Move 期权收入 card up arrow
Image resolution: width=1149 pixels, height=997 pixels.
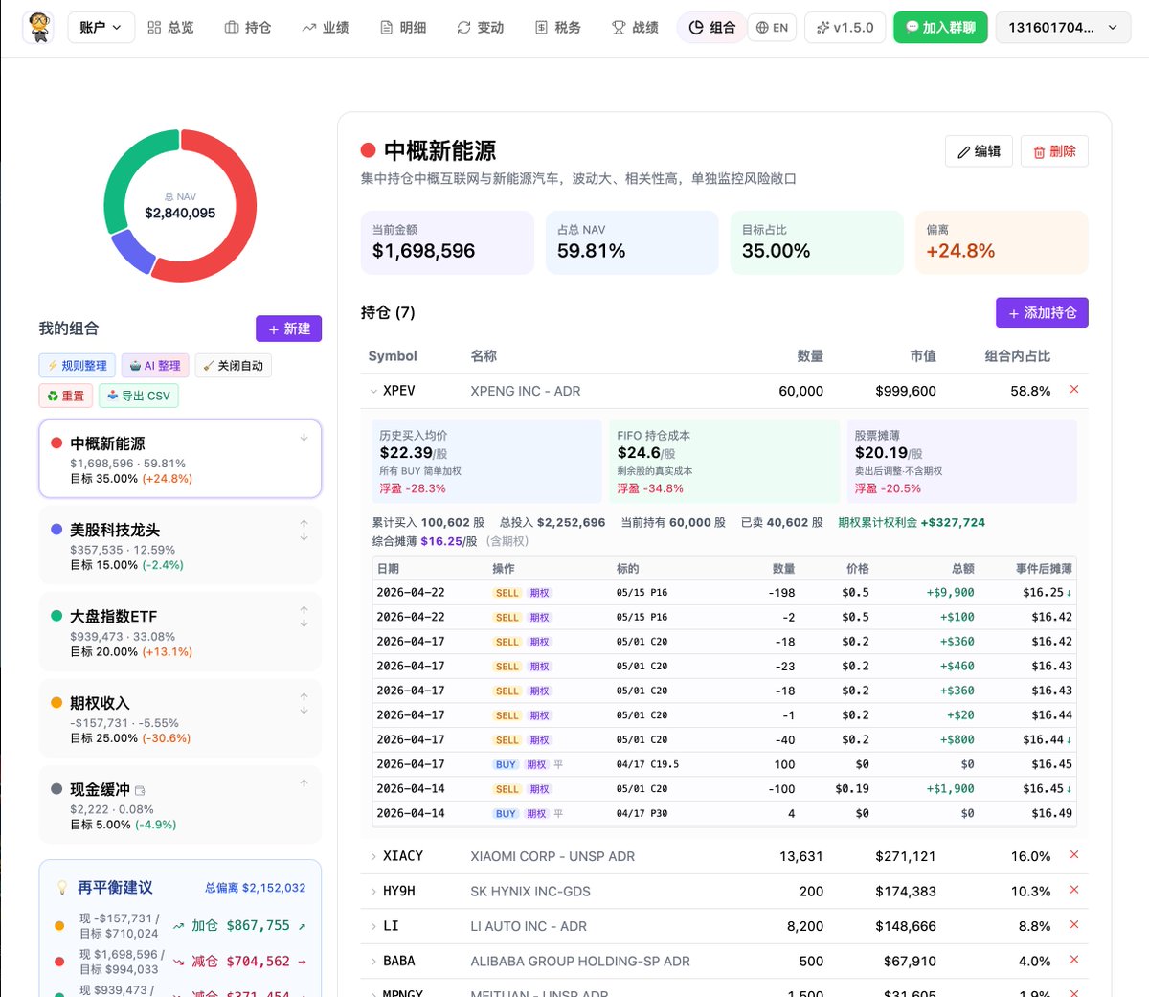304,697
